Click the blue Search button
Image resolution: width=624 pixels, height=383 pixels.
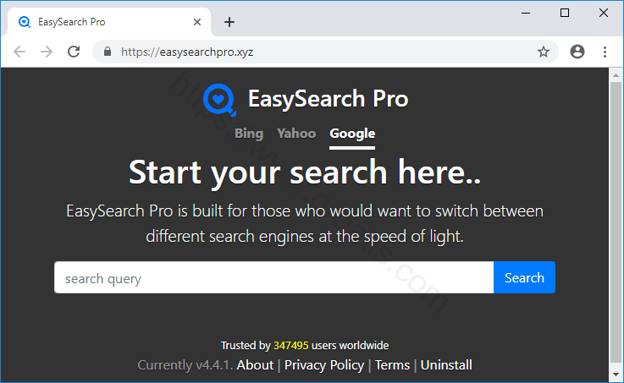[x=524, y=277]
